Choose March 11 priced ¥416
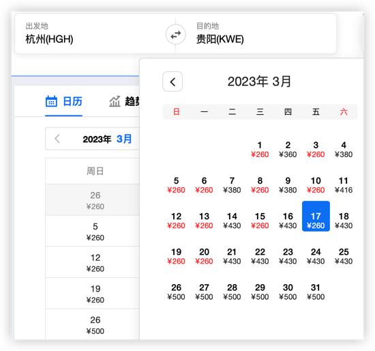Screen dimensions: 375x351 coord(344,185)
